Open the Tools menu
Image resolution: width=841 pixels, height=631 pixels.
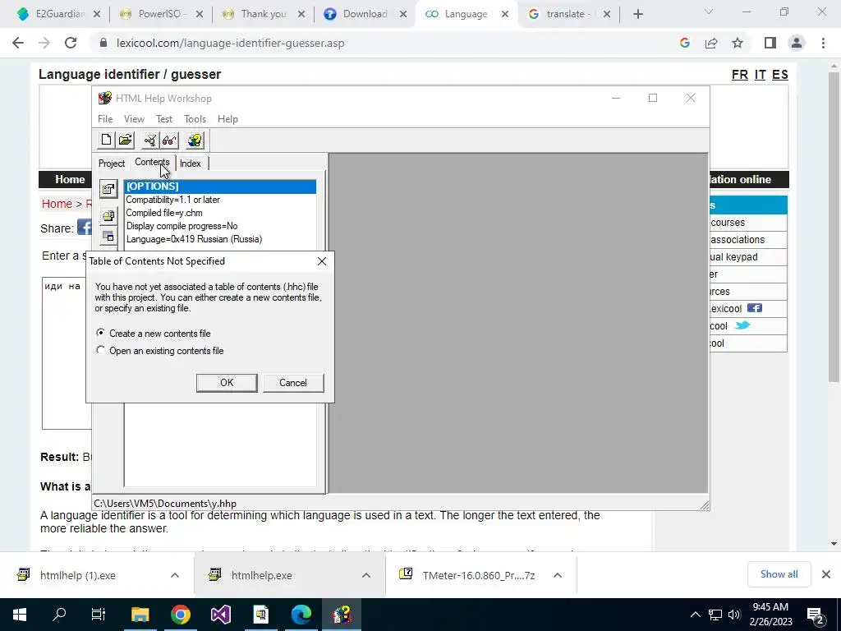tap(195, 119)
